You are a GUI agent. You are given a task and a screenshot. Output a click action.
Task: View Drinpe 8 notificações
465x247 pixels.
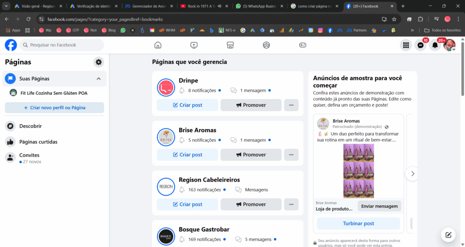pos(200,90)
